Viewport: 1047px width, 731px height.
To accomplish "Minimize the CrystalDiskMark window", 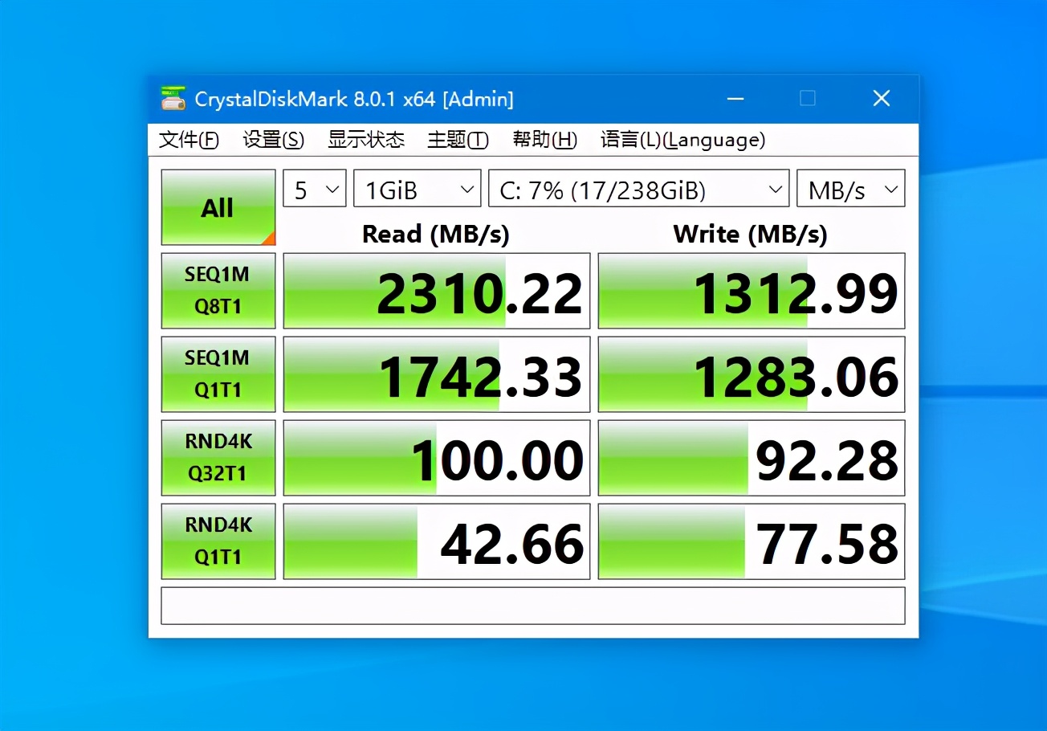I will click(735, 99).
